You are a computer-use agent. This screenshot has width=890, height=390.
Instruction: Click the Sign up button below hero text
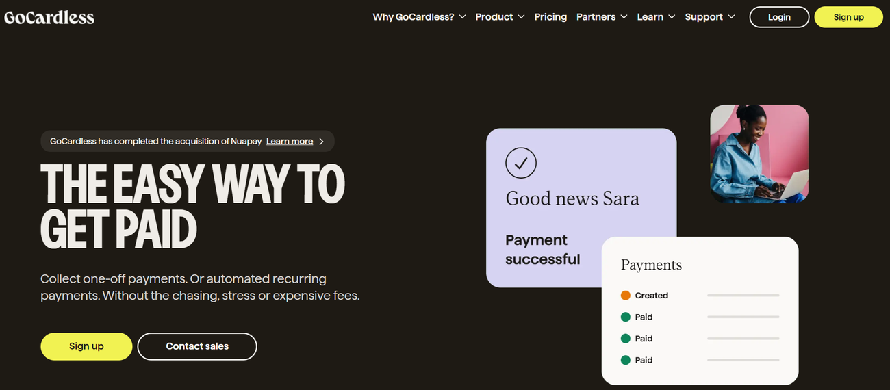click(x=86, y=346)
